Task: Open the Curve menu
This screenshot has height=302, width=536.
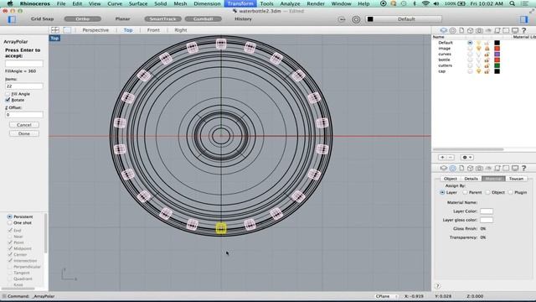Action: click(x=115, y=3)
